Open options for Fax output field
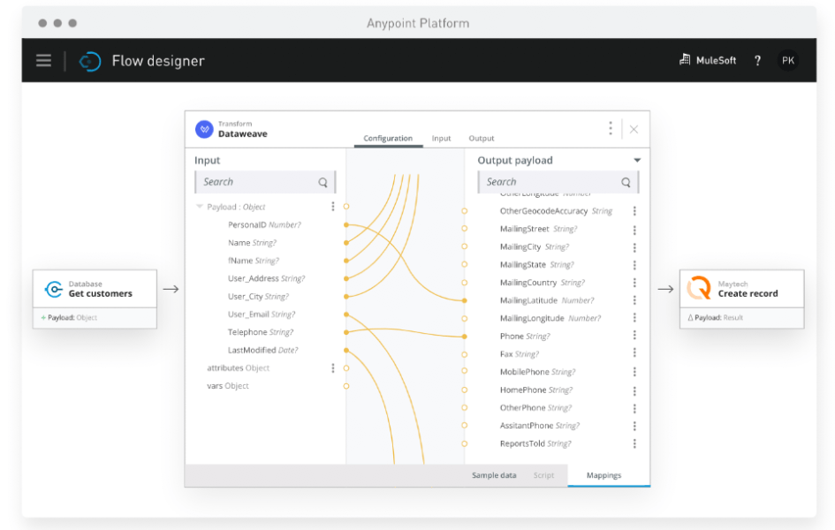835x530 pixels. [x=634, y=352]
